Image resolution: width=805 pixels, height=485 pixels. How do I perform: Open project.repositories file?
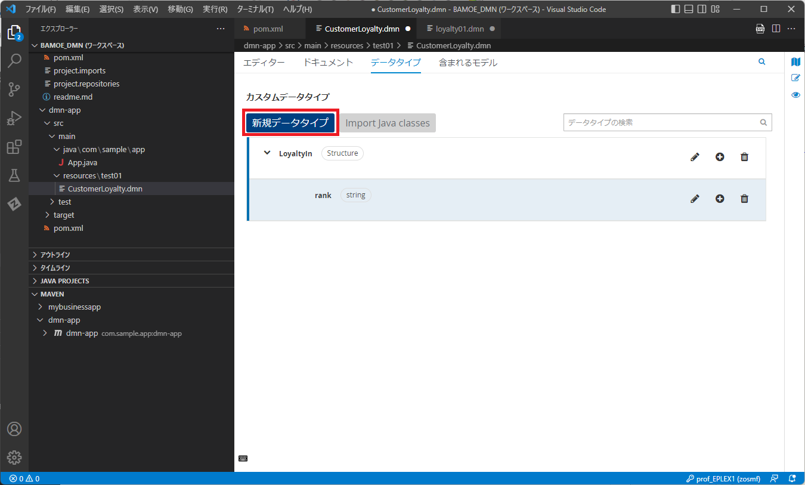click(x=86, y=84)
